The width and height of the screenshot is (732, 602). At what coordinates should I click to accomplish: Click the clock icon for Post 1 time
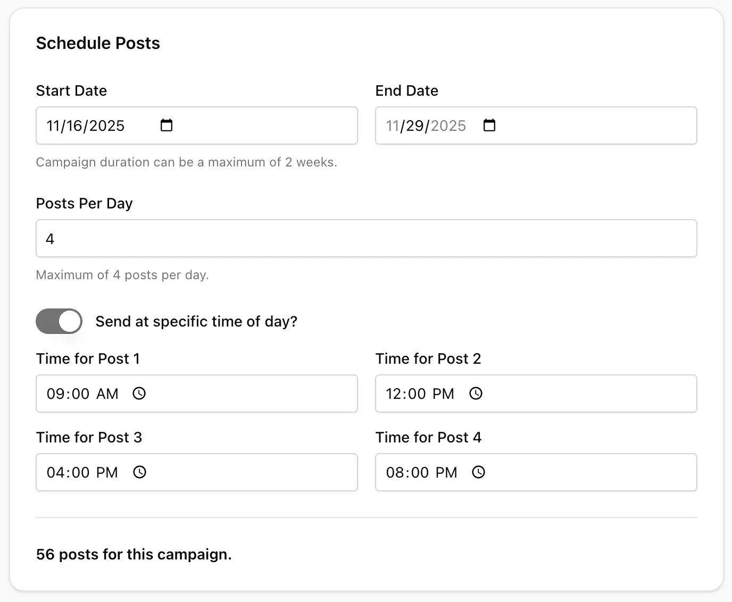[x=139, y=394]
